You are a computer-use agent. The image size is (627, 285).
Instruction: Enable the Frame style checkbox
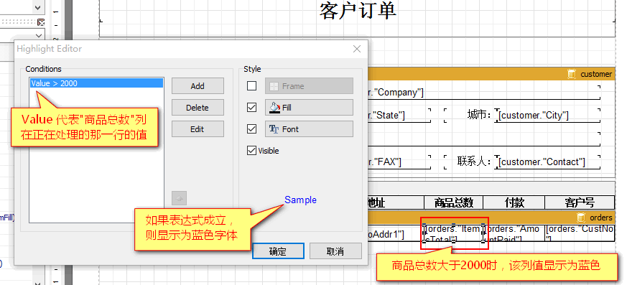pyautogui.click(x=251, y=86)
